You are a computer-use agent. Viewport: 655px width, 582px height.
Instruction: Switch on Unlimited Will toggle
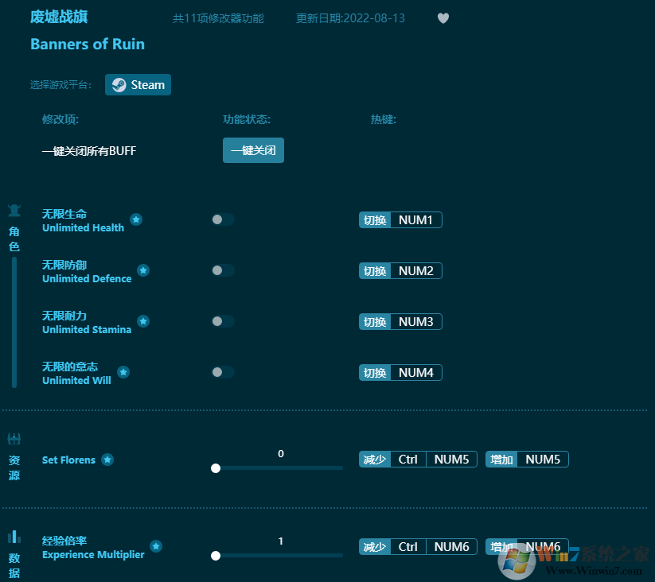[223, 372]
